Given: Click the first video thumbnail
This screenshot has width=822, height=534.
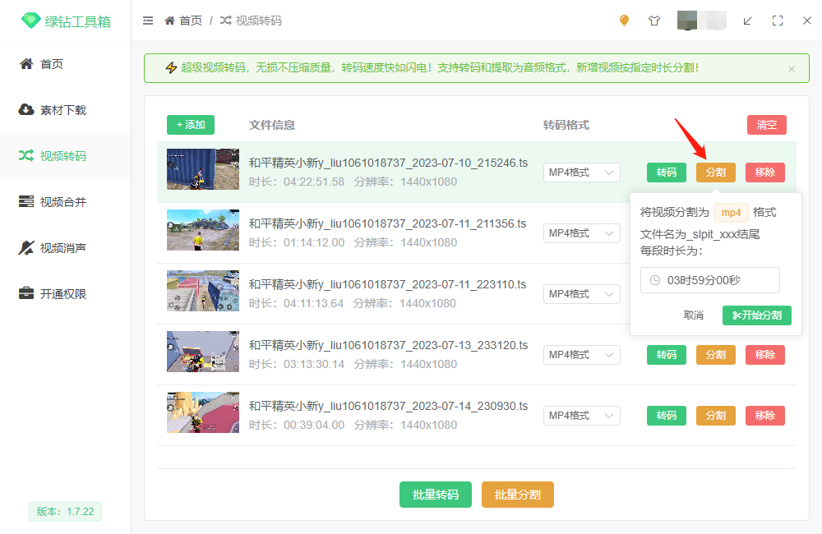Looking at the screenshot, I should click(x=203, y=169).
